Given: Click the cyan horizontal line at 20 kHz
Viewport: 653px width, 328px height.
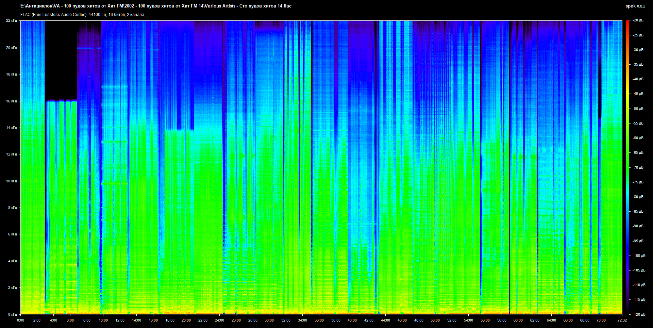Looking at the screenshot, I should pyautogui.click(x=85, y=48).
